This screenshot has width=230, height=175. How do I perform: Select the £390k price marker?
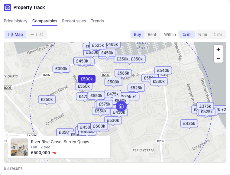(x=61, y=69)
